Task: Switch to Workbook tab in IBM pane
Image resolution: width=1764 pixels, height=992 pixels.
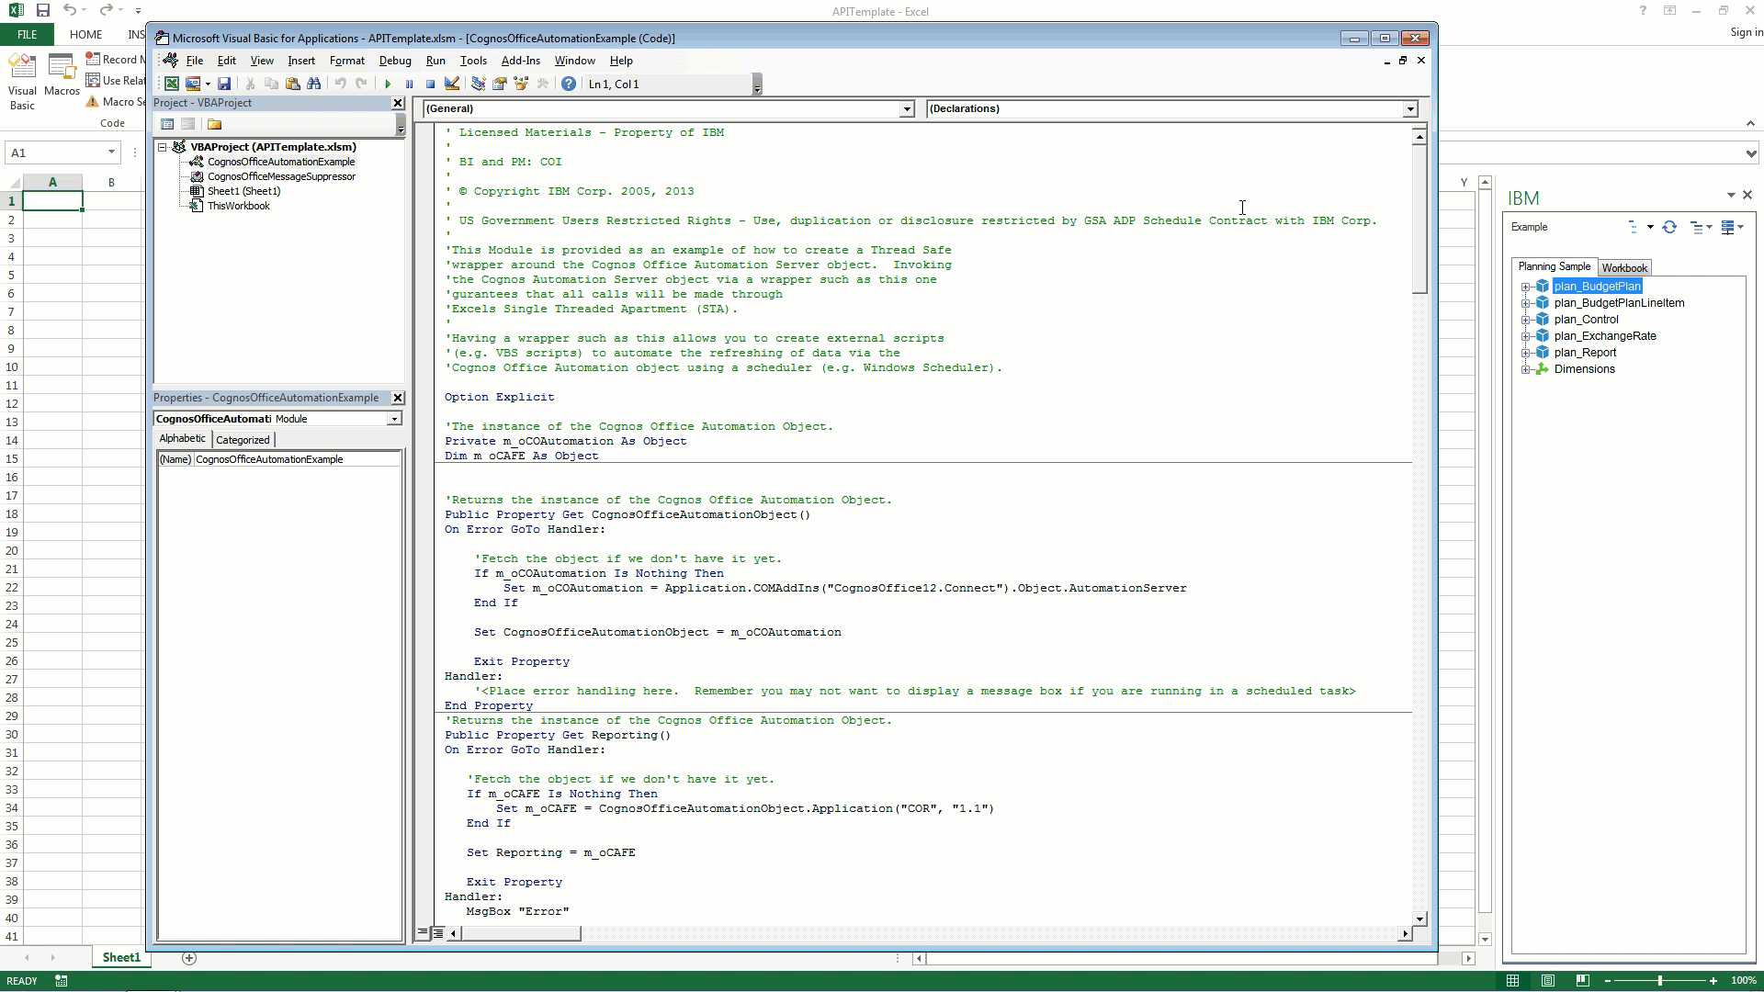Action: point(1624,268)
